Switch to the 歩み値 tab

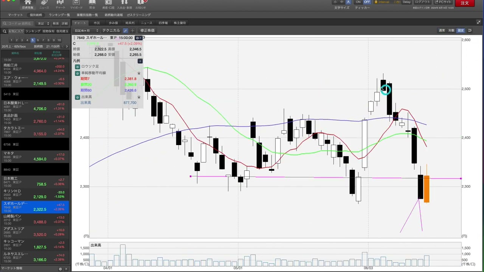pyautogui.click(x=113, y=23)
